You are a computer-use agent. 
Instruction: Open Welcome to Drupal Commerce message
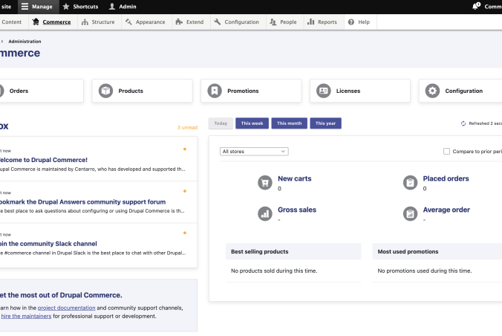[x=43, y=160]
